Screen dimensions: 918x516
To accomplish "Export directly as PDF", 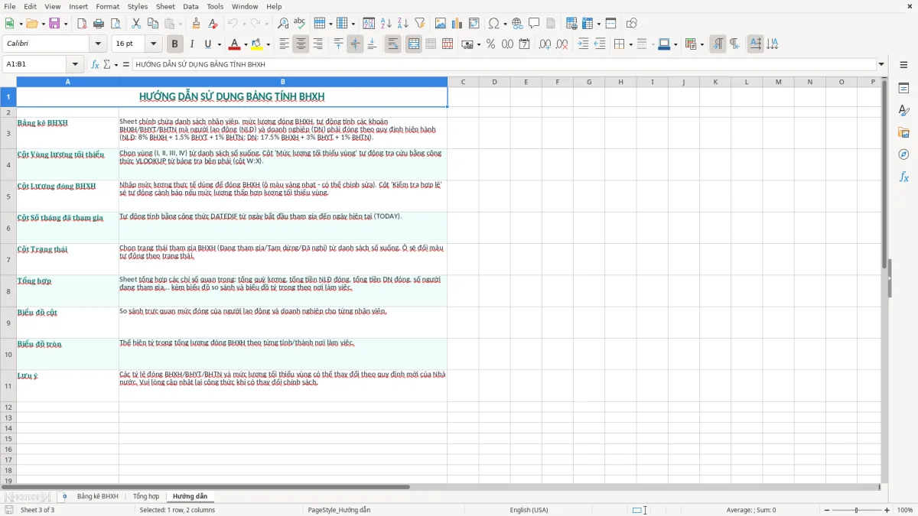I will (82, 24).
